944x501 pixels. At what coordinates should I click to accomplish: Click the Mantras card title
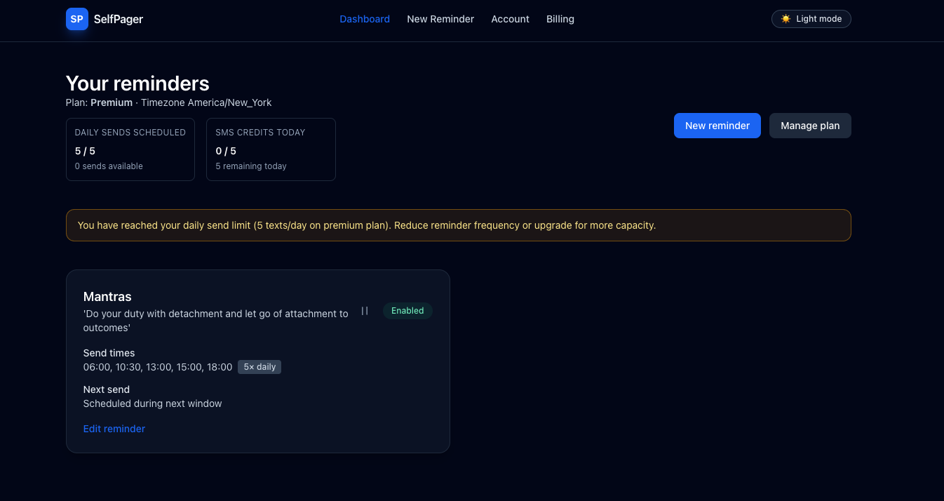[107, 296]
